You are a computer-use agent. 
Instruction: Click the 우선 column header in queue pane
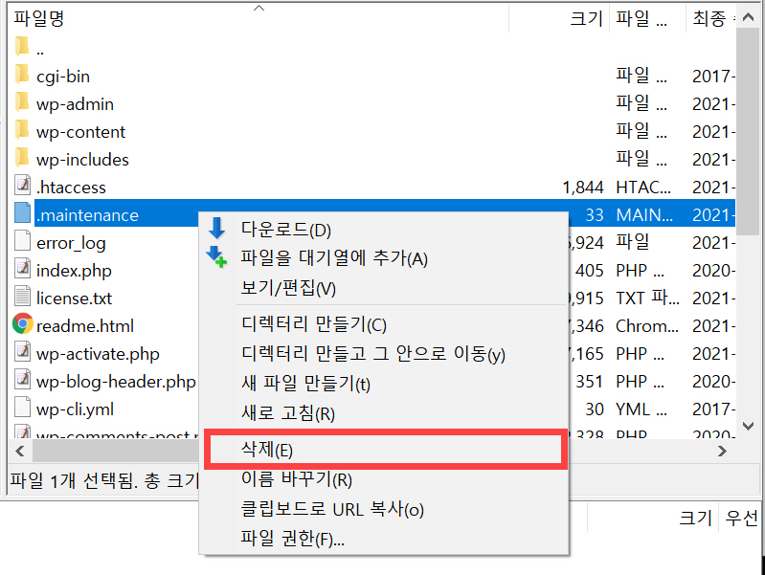tap(741, 518)
